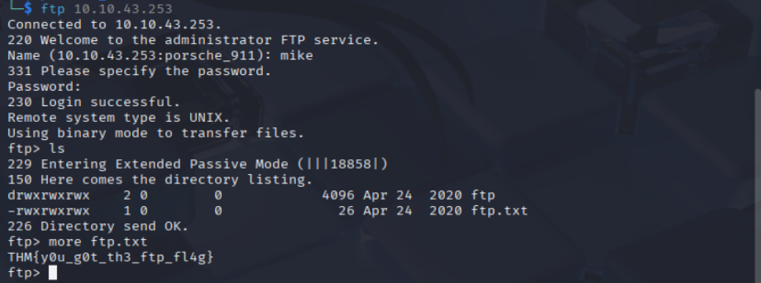The height and width of the screenshot is (283, 761).
Task: Click the terminal scrollbar on the right edge
Action: (757, 183)
